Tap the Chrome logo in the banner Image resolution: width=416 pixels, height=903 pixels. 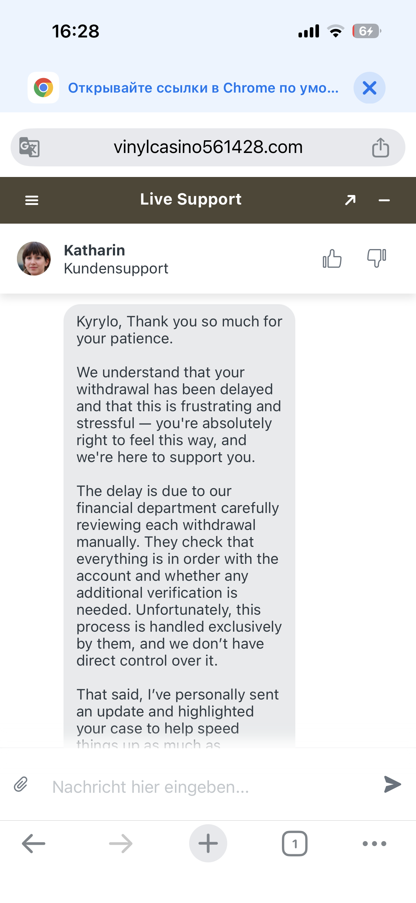tap(43, 88)
